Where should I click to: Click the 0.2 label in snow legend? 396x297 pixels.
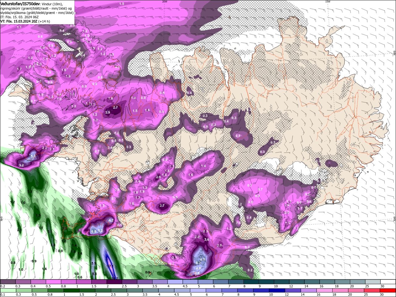(x=3, y=286)
